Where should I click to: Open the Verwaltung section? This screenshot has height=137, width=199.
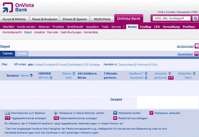click(x=171, y=27)
